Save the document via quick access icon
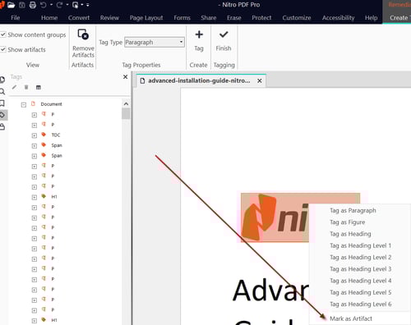This screenshot has height=325, width=411. click(22, 5)
